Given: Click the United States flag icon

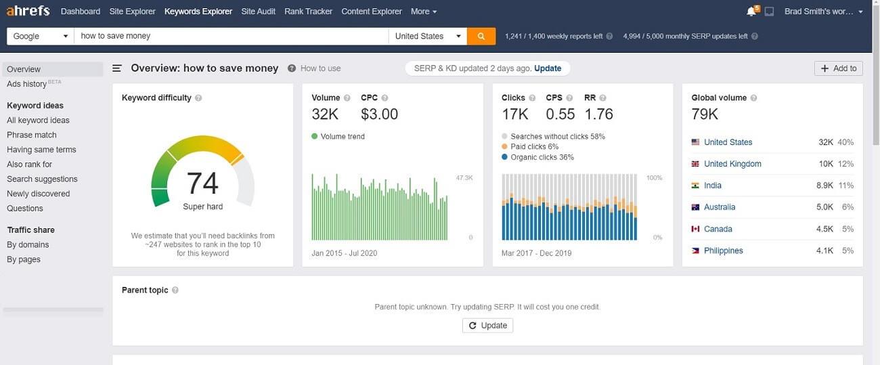Looking at the screenshot, I should [695, 142].
